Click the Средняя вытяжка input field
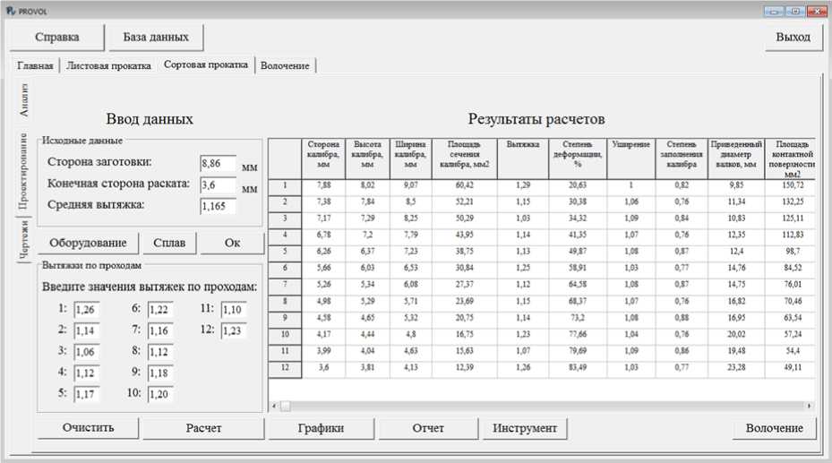The image size is (832, 463). tap(219, 206)
